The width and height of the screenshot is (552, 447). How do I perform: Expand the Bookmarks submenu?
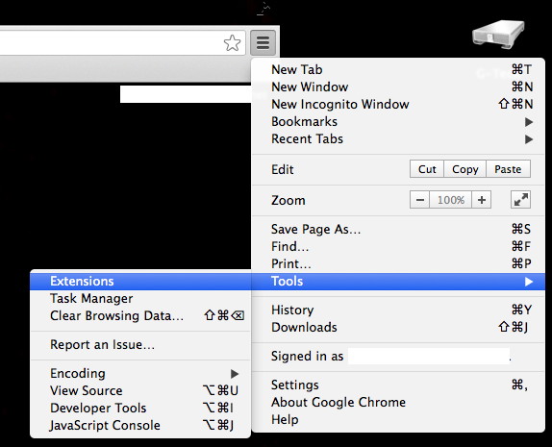pos(398,121)
